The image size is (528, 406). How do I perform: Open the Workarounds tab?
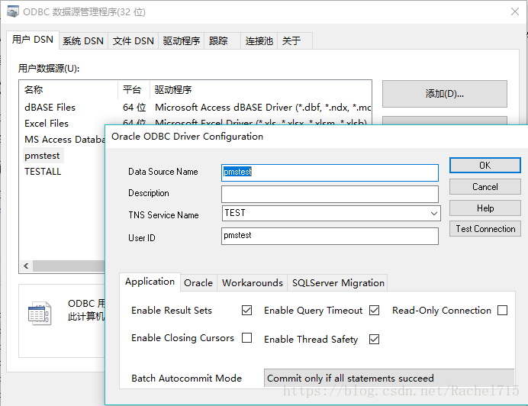click(x=253, y=282)
